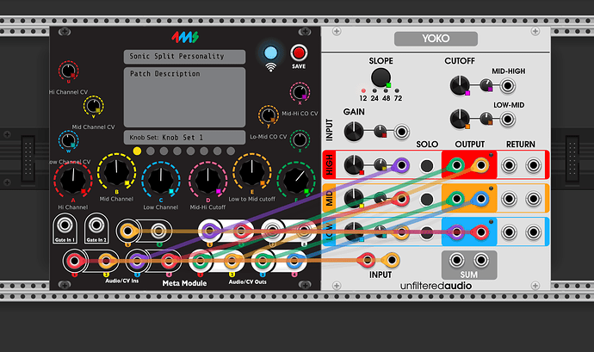
Task: Click large blue knob C labeled Low Channel
Action: [161, 181]
